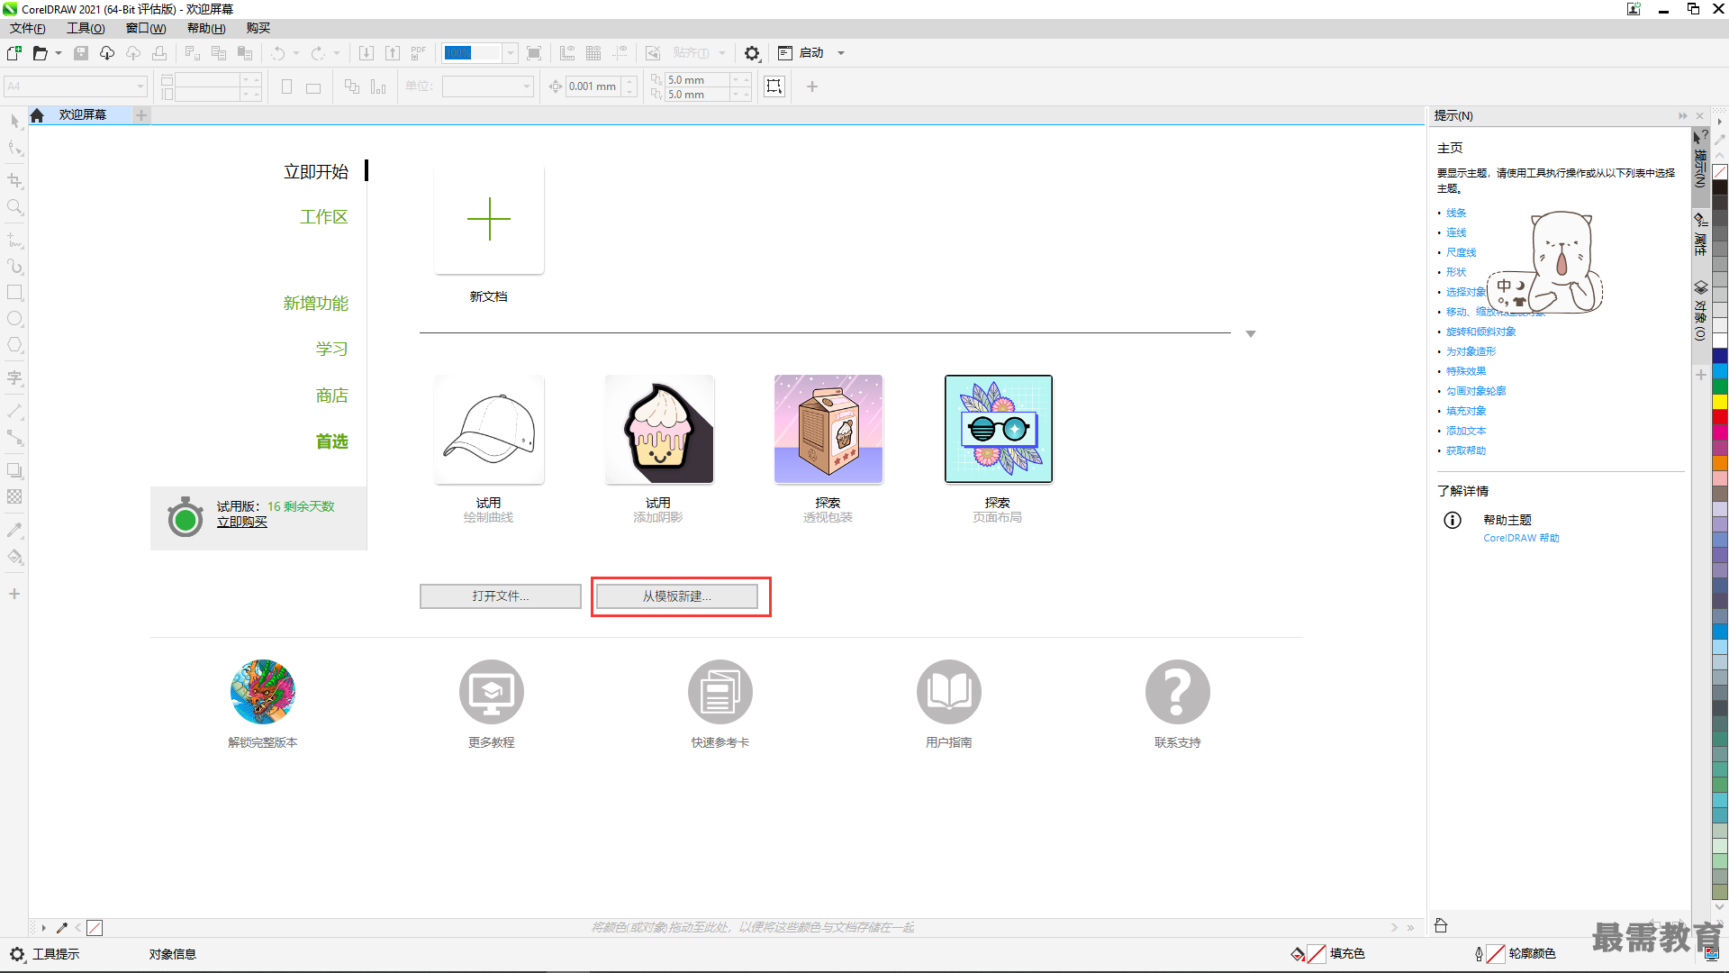Open the vertical Properties (属性) docker tab
1729x973 pixels.
point(1700,234)
